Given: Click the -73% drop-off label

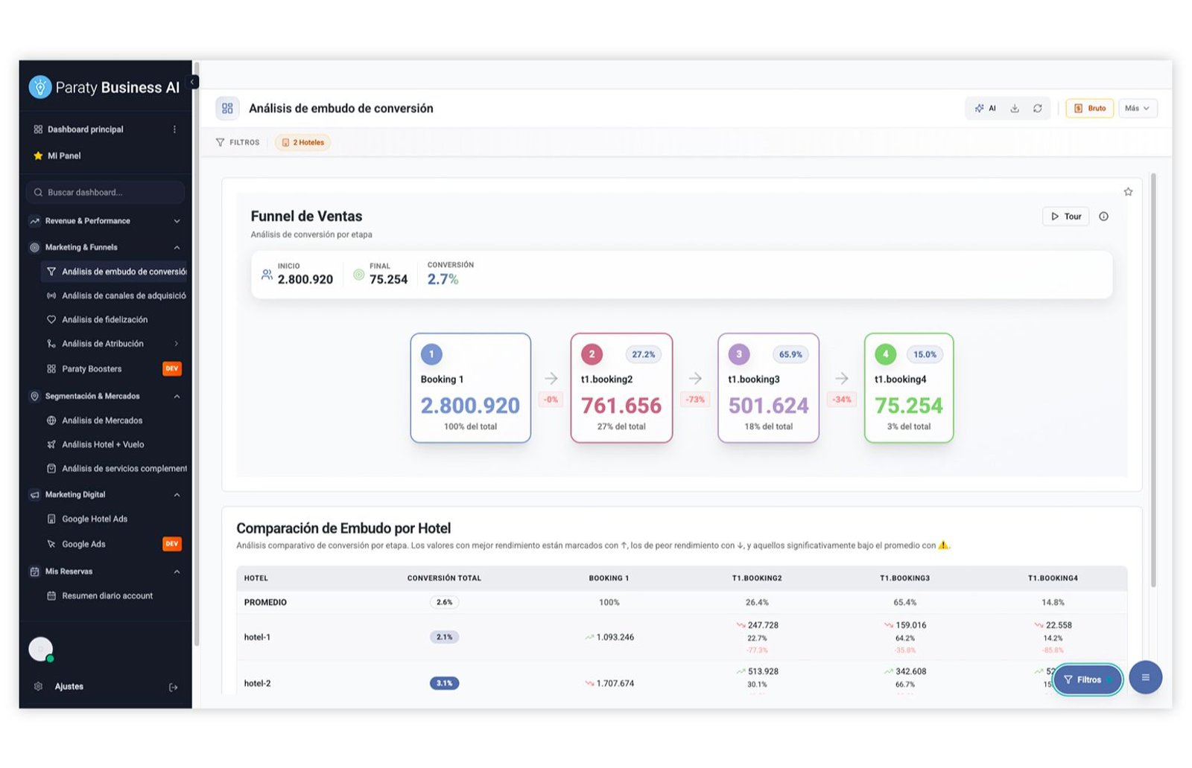Looking at the screenshot, I should click(x=695, y=400).
